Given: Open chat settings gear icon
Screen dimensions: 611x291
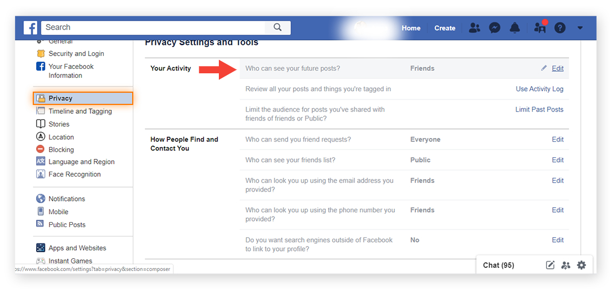Looking at the screenshot, I should pos(582,265).
